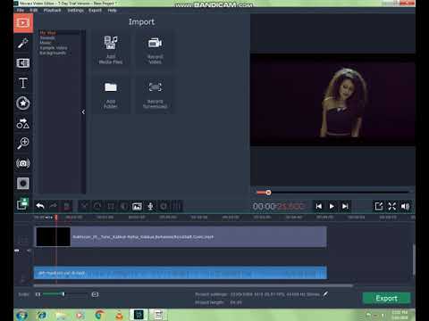
Task: Skip to next frame in player
Action: pyautogui.click(x=345, y=206)
